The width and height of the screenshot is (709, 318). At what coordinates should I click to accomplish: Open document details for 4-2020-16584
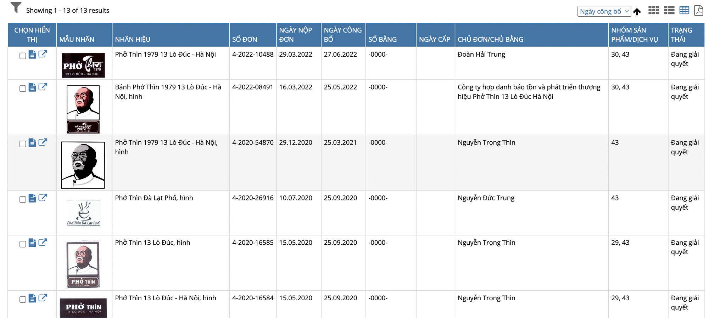(x=32, y=298)
